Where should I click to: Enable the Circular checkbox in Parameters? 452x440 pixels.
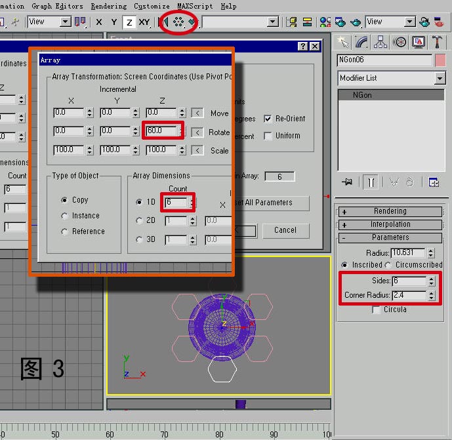(x=376, y=310)
